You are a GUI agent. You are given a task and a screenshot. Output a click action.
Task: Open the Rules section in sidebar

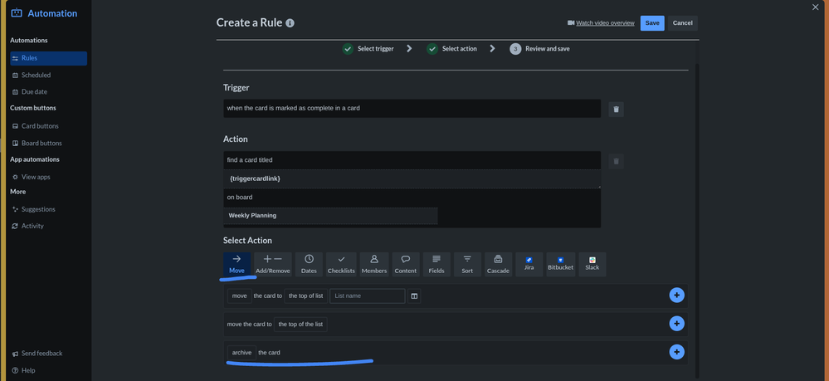click(x=49, y=58)
